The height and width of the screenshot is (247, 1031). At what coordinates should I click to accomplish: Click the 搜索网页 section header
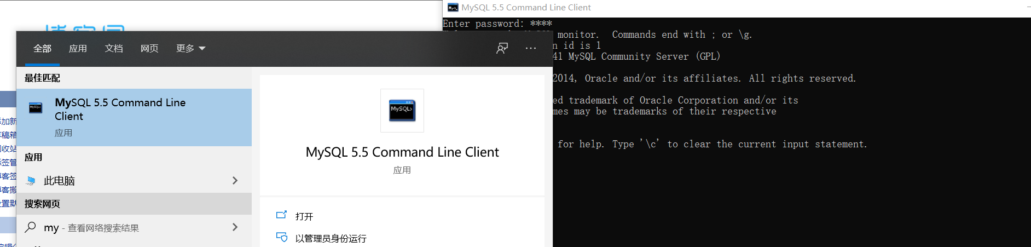point(42,204)
